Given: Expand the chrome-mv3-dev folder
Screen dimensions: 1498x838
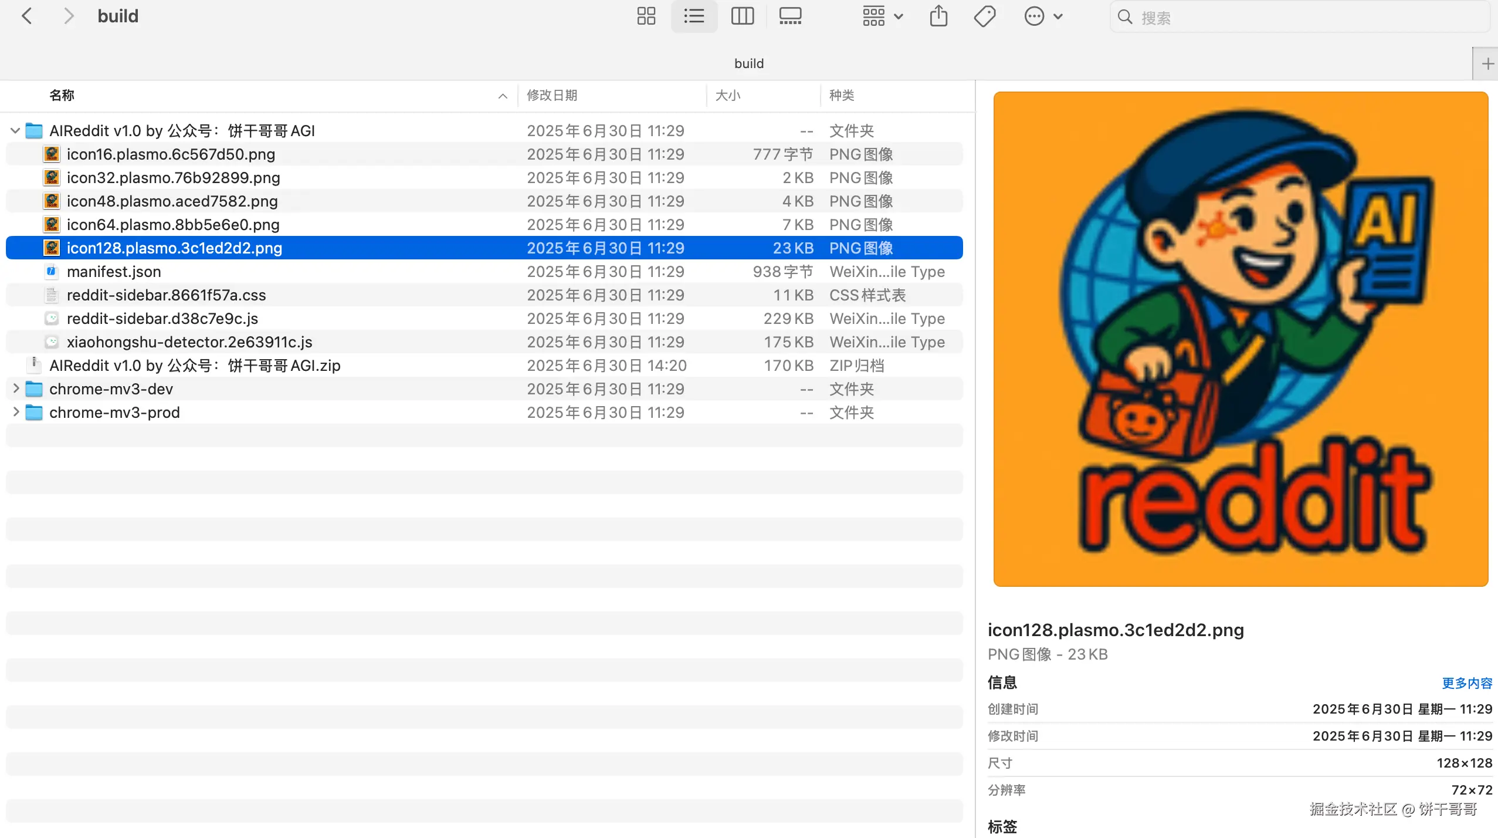Looking at the screenshot, I should (x=16, y=388).
